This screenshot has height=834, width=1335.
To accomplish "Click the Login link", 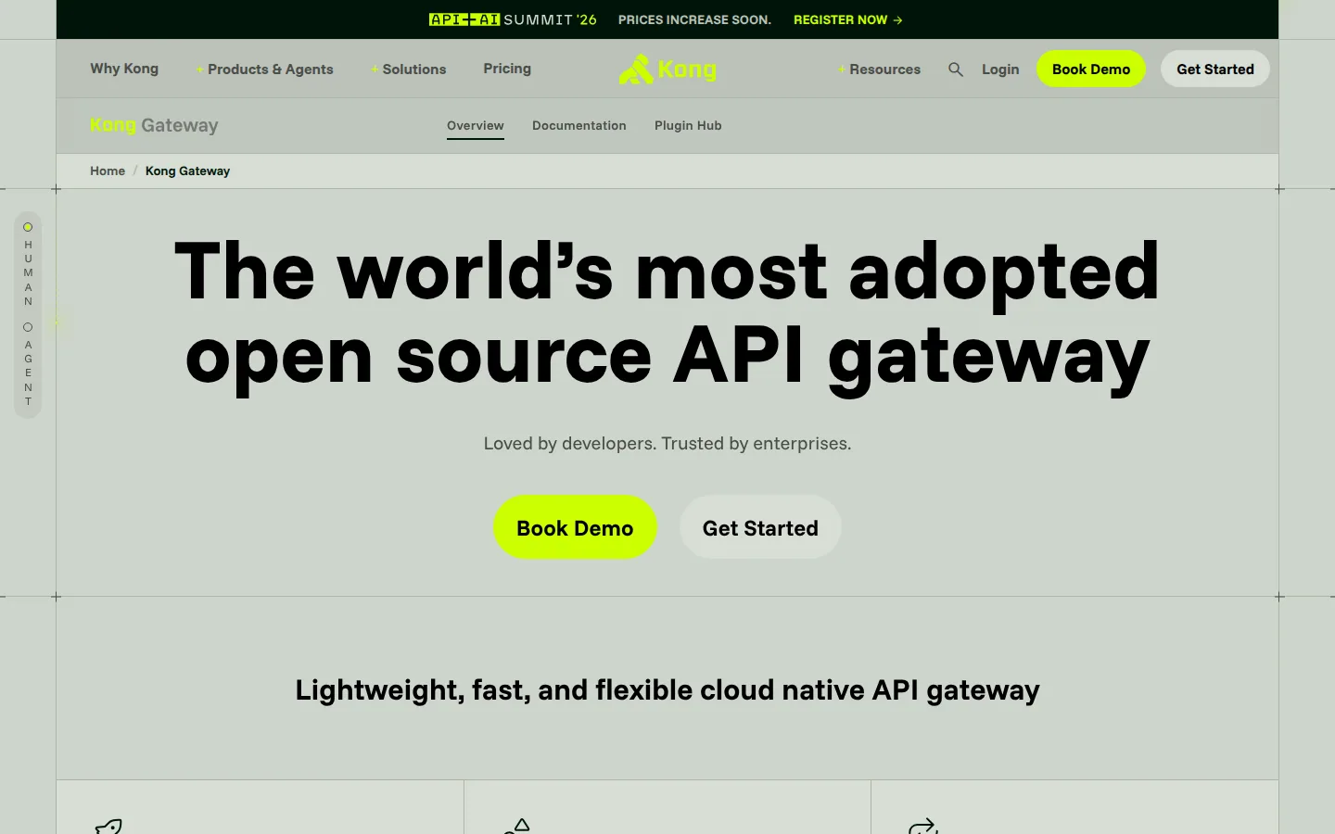I will [1000, 69].
